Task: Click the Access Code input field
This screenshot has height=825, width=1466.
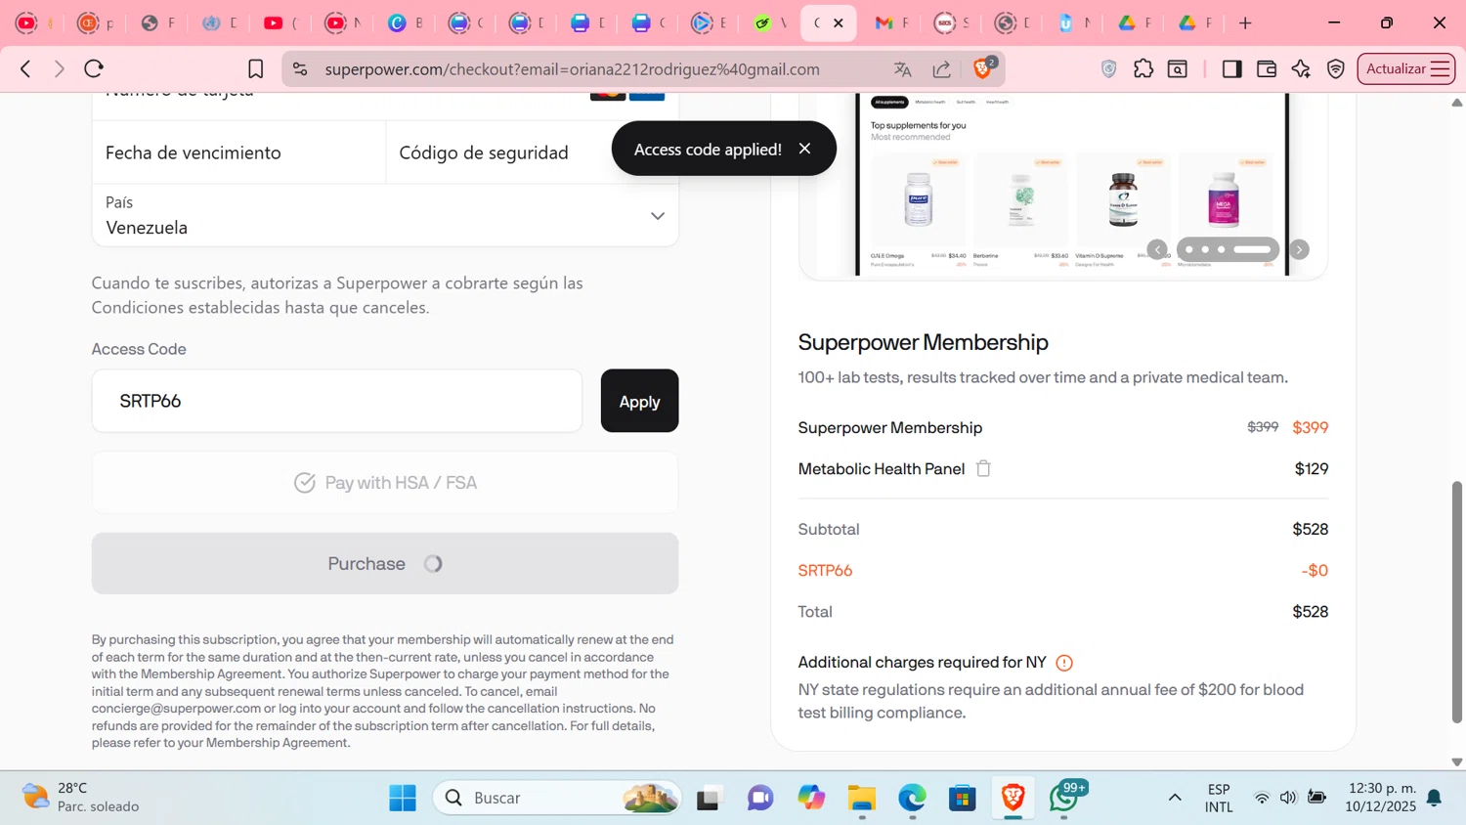Action: (x=337, y=401)
